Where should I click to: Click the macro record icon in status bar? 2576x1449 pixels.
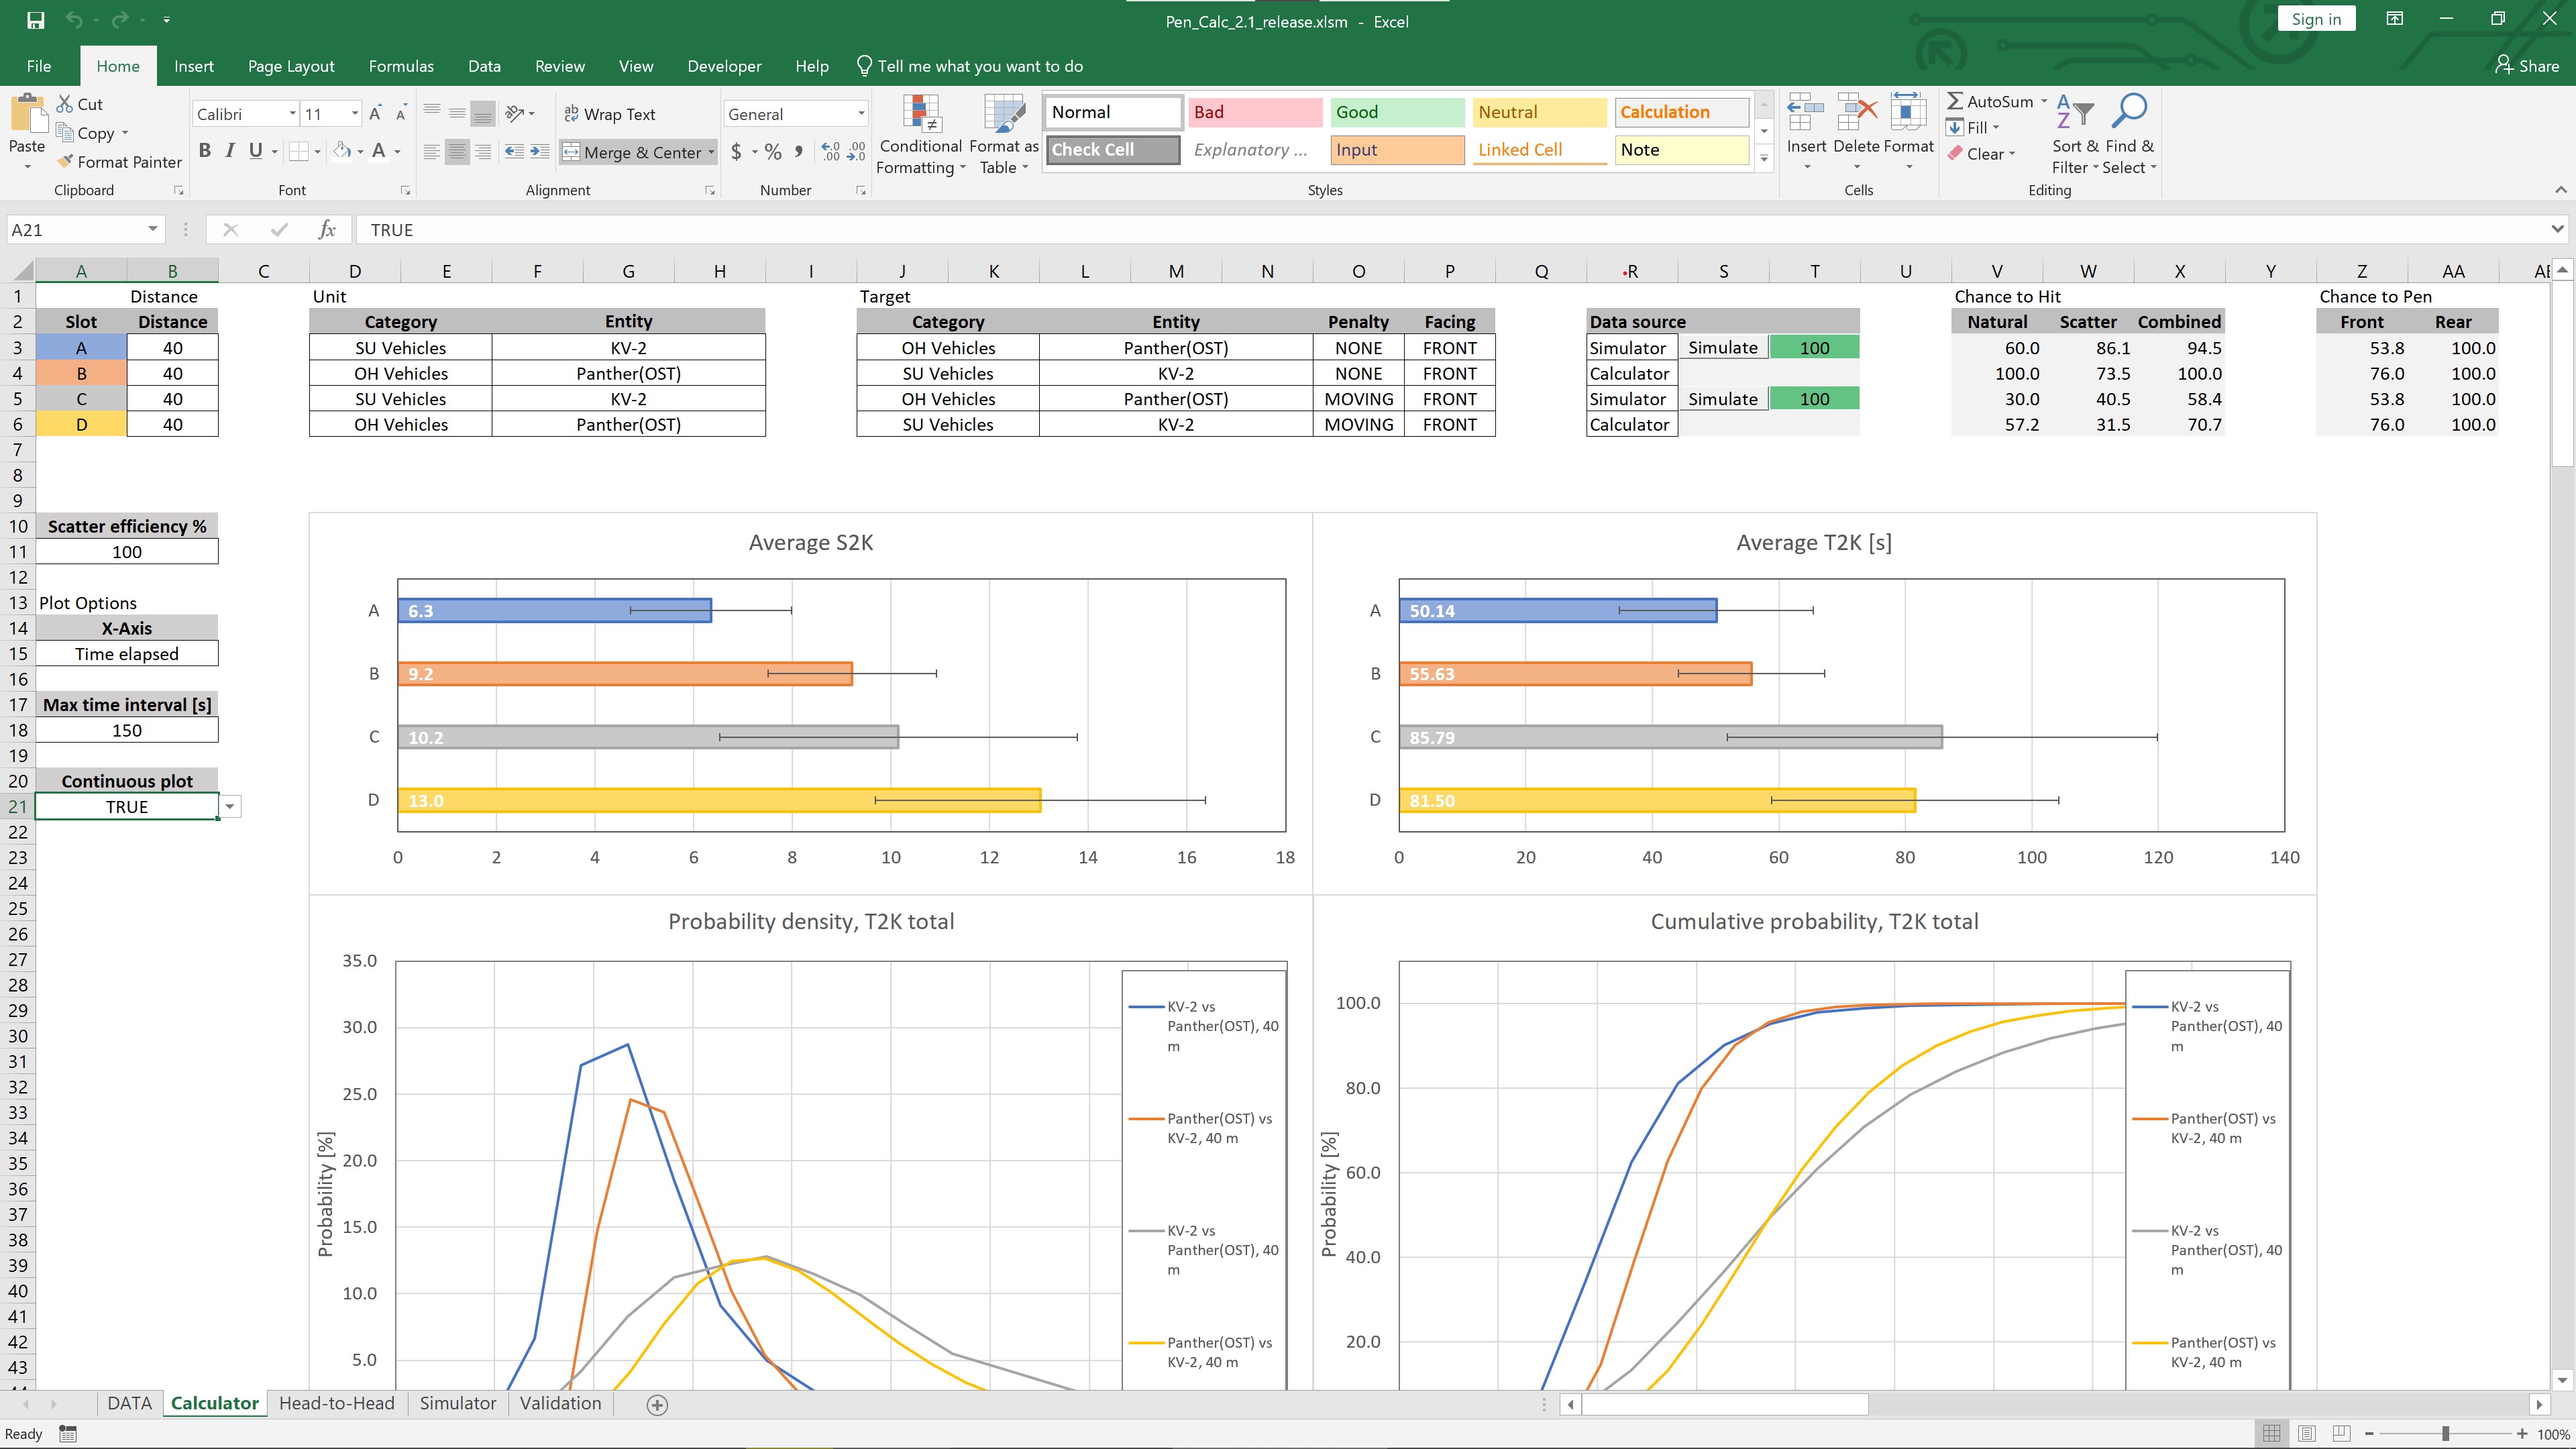pos(68,1434)
